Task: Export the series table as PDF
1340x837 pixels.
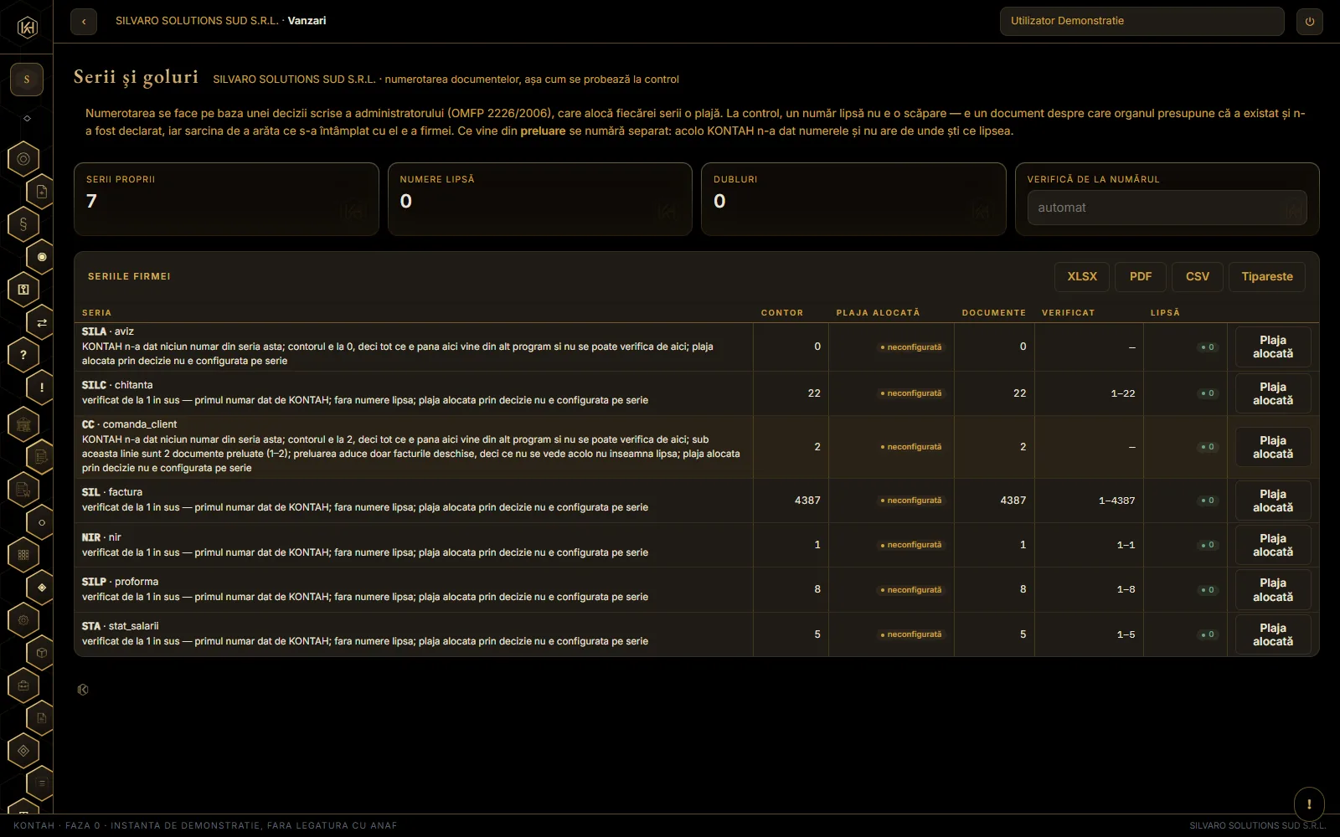Action: click(1141, 277)
